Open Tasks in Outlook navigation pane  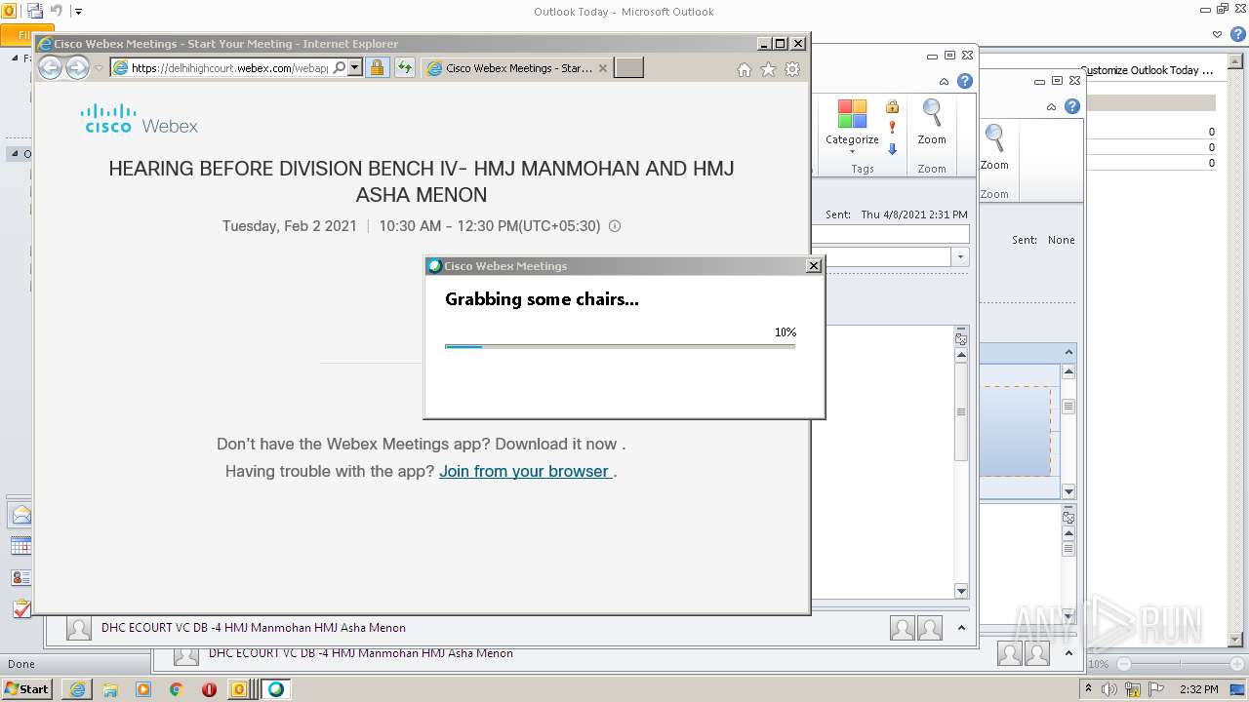(x=20, y=608)
